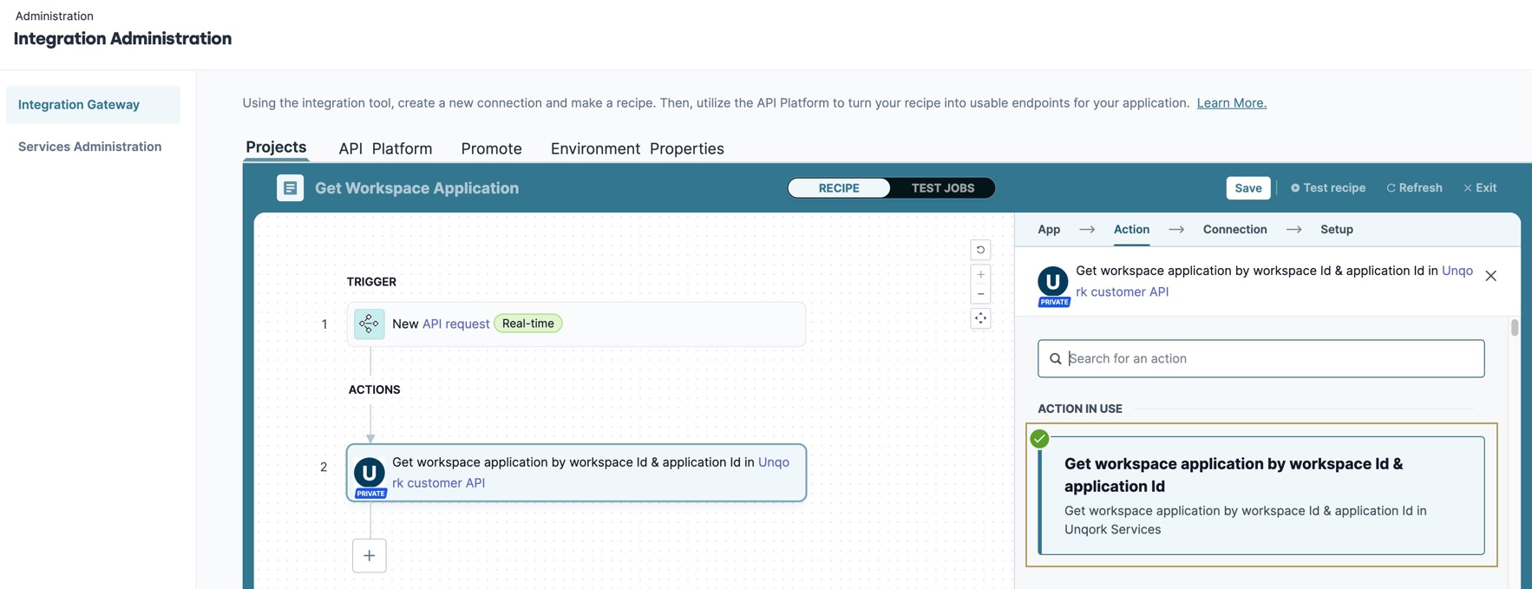The height and width of the screenshot is (589, 1532).
Task: Reset the canvas view with the undo icon
Action: coord(980,250)
